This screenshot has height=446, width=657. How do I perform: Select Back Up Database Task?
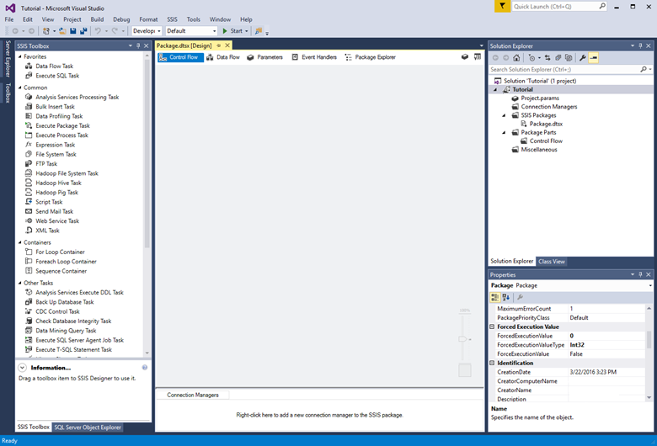(x=65, y=302)
